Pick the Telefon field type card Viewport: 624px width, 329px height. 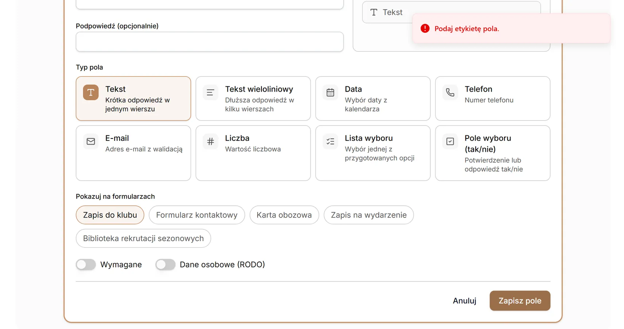(493, 99)
